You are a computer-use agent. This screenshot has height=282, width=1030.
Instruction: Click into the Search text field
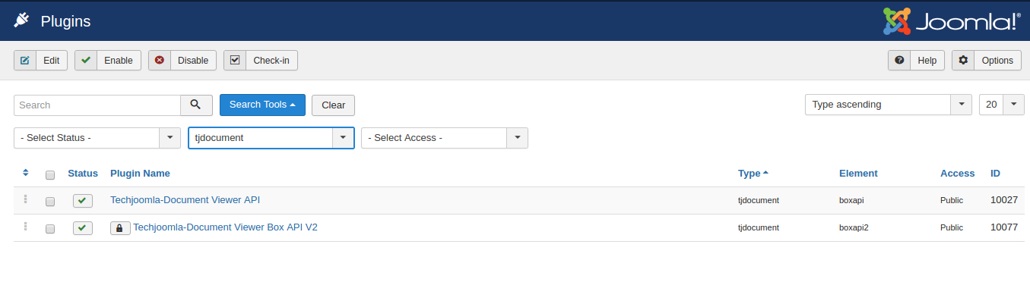[97, 105]
